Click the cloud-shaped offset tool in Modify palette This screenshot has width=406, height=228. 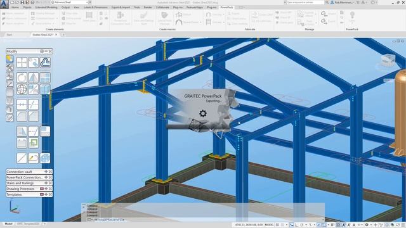click(x=45, y=63)
